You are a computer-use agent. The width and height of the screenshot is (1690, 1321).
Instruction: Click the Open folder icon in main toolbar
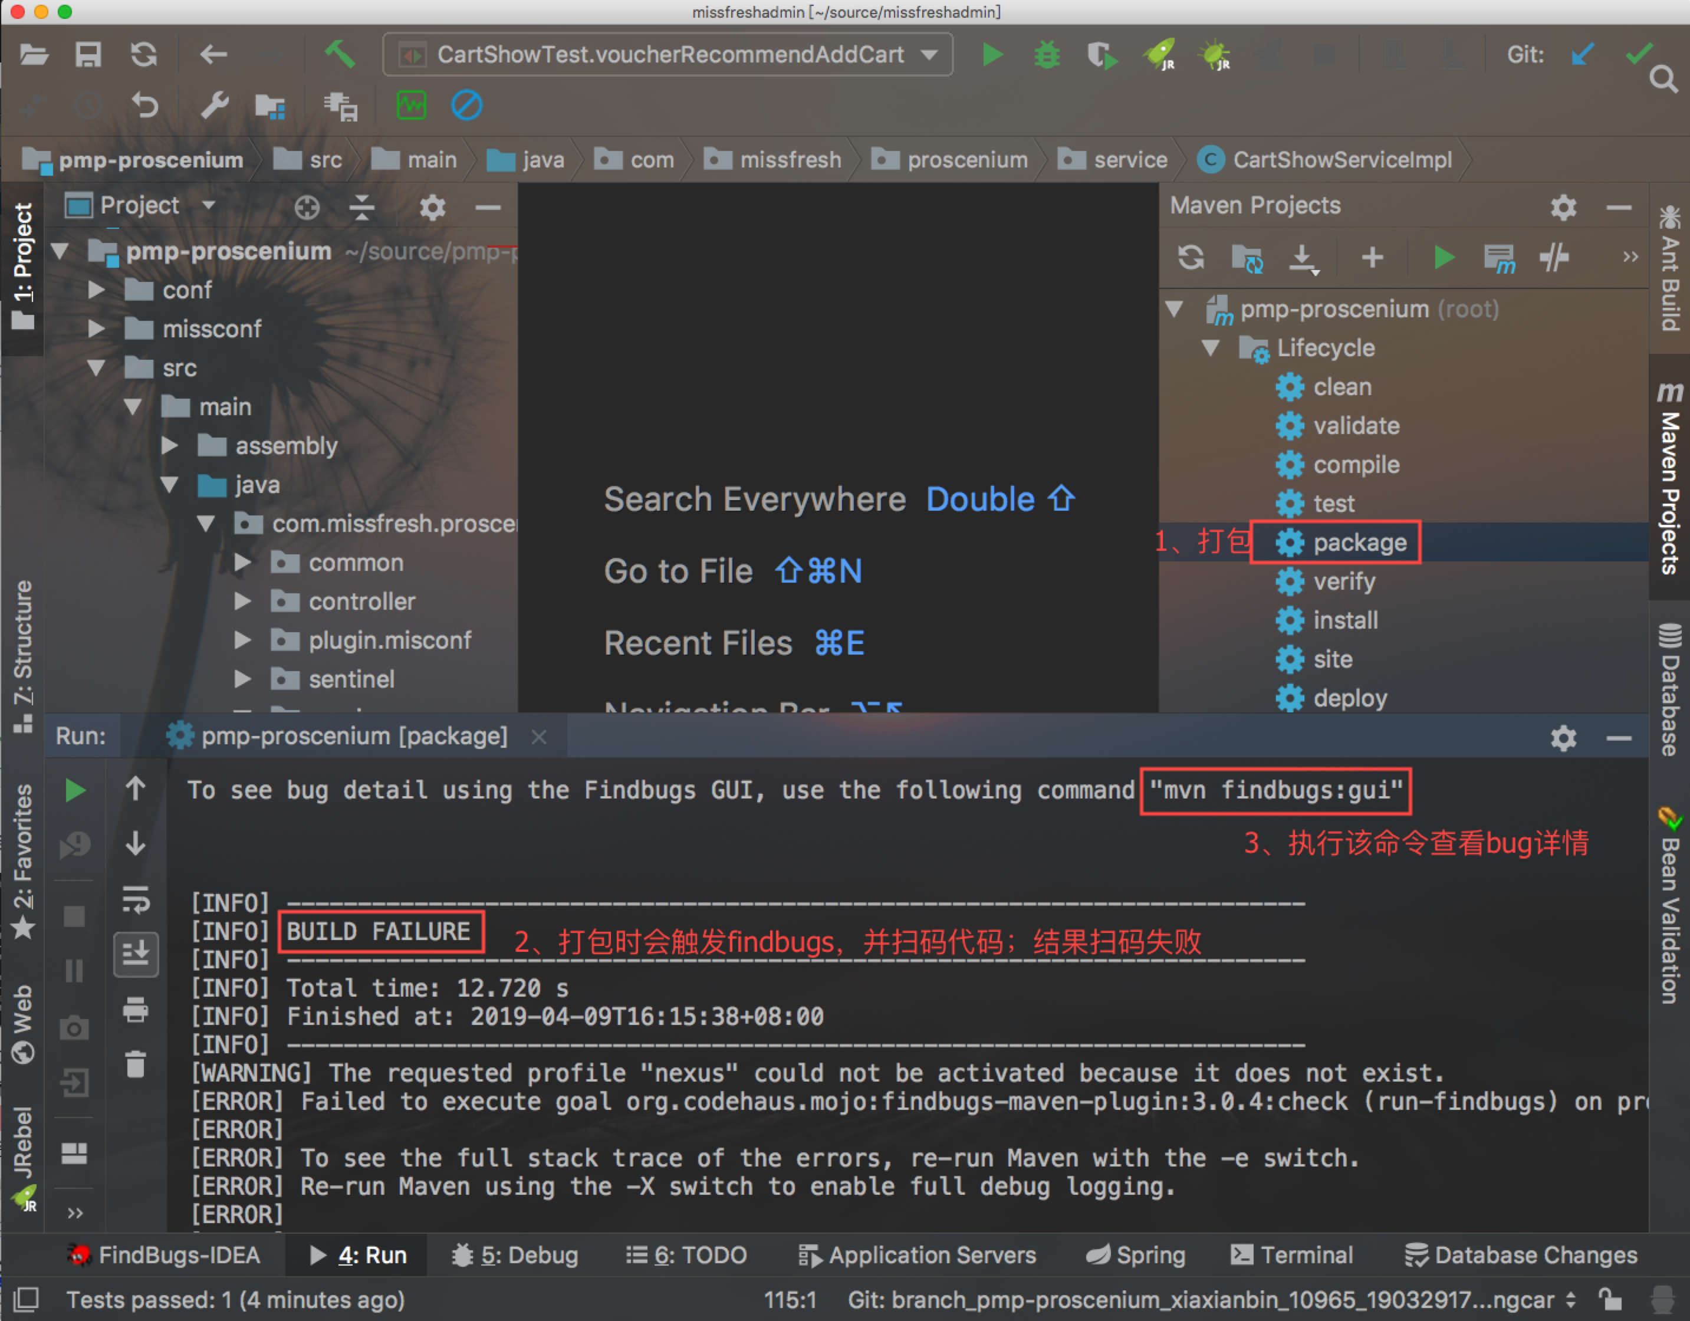coord(34,55)
